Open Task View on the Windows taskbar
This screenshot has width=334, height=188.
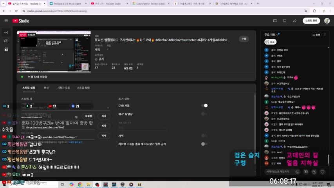[x=62, y=184]
